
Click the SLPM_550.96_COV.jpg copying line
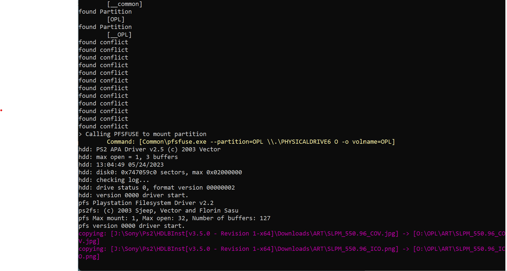click(292, 237)
